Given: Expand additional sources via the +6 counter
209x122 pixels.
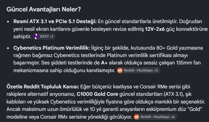Looking at the screenshot, I should coord(173,117).
